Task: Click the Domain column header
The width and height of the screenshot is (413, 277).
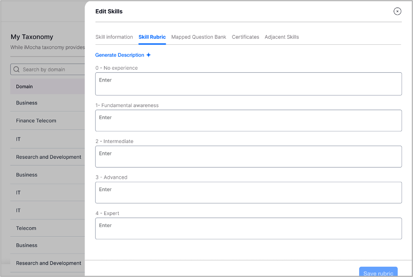Action: (x=47, y=86)
